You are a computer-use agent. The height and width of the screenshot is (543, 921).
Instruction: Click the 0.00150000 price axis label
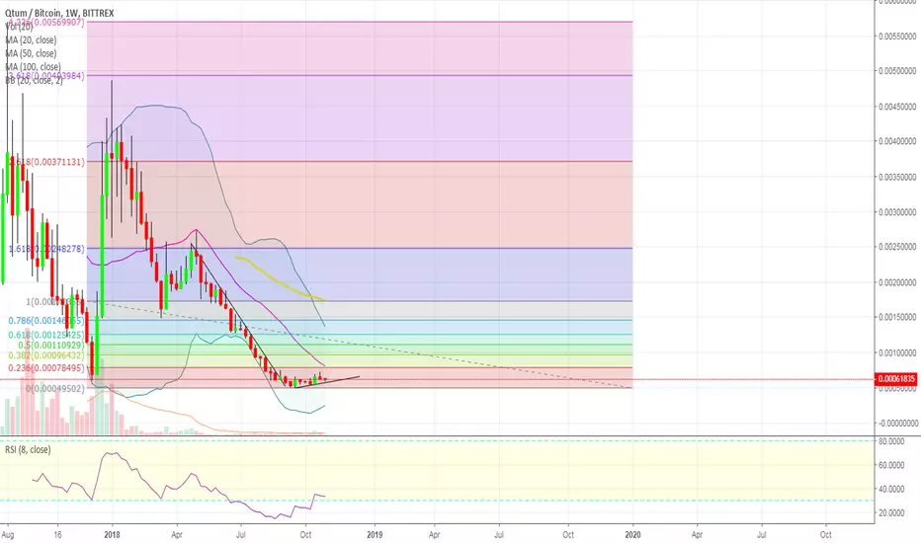(897, 317)
